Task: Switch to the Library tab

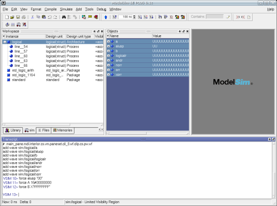Action: [x=13, y=130]
